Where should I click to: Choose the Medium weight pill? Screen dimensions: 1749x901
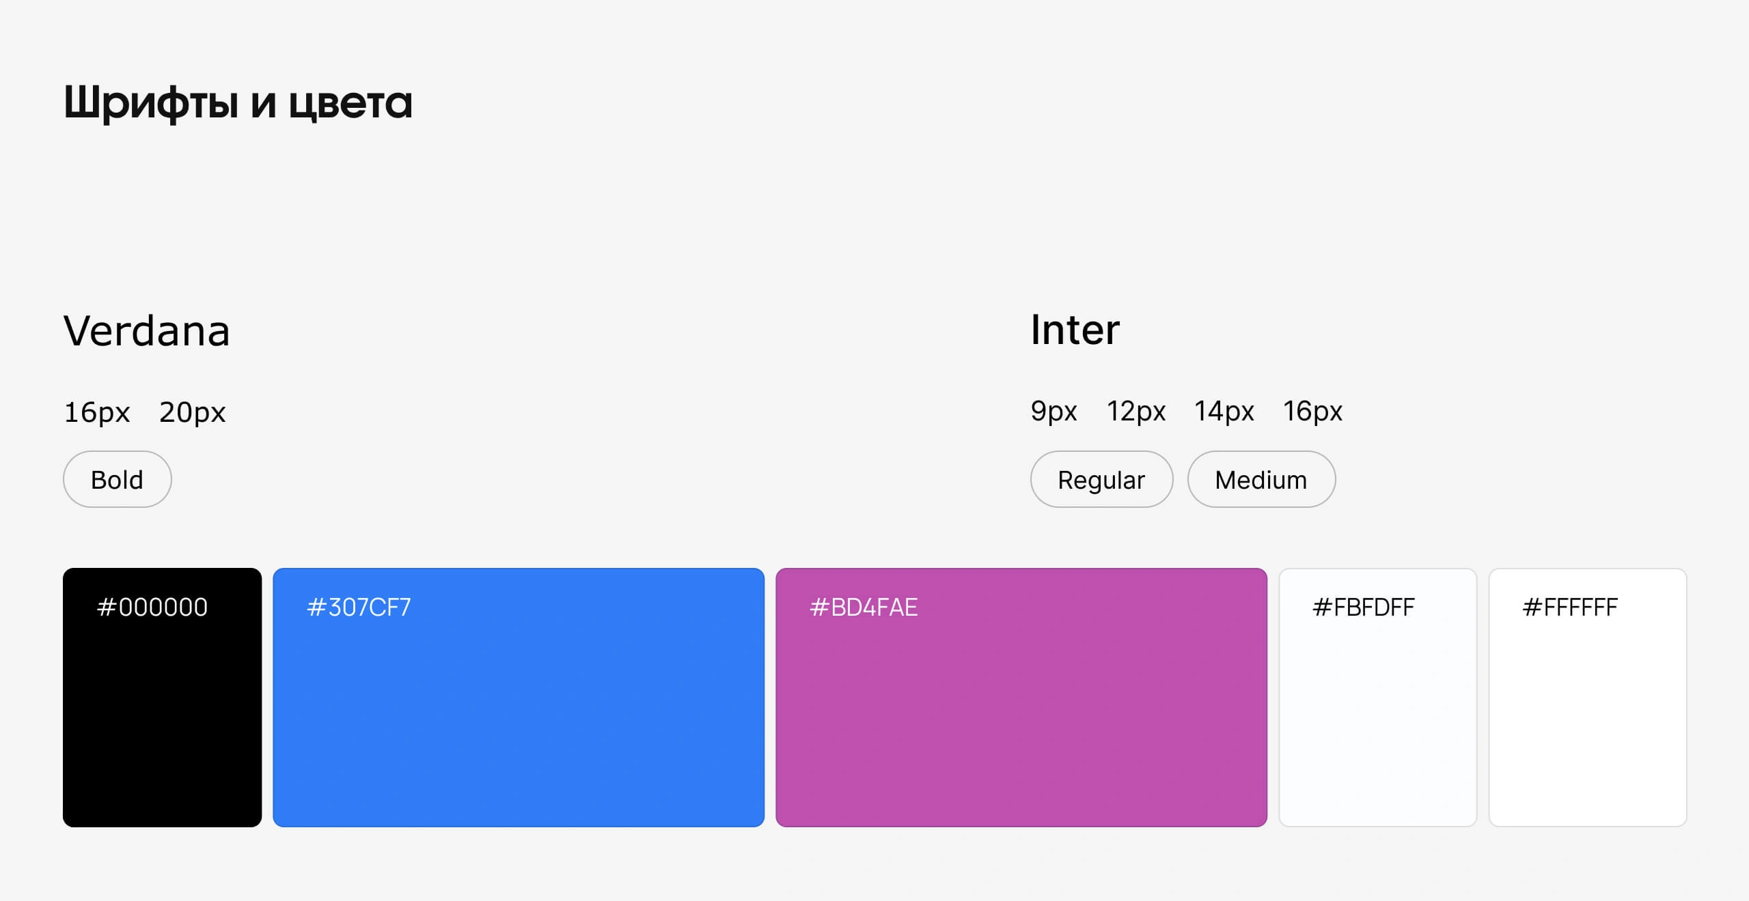[1261, 479]
